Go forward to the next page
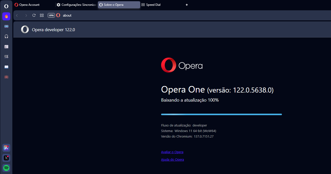The width and height of the screenshot is (331, 174). tap(26, 15)
